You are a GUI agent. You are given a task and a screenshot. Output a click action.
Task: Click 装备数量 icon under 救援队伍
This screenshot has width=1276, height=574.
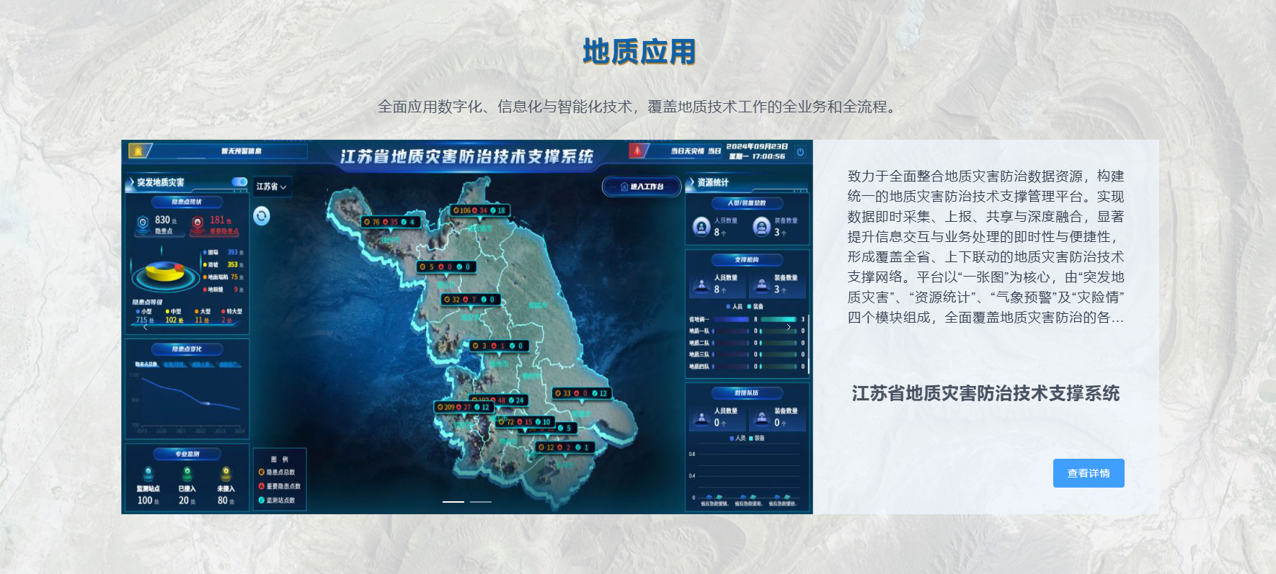coord(761,418)
